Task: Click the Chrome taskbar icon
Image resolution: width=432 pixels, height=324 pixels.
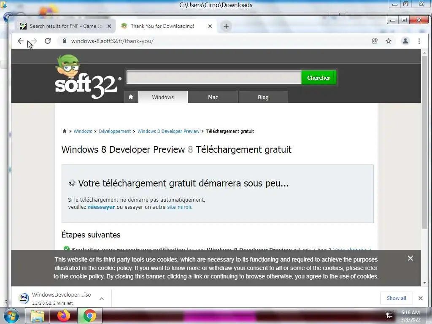Action: tap(90, 316)
